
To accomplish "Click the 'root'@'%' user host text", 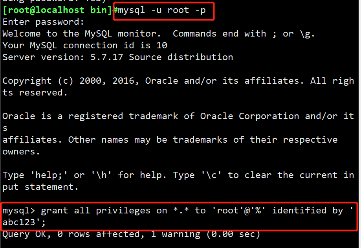I will coord(239,211).
